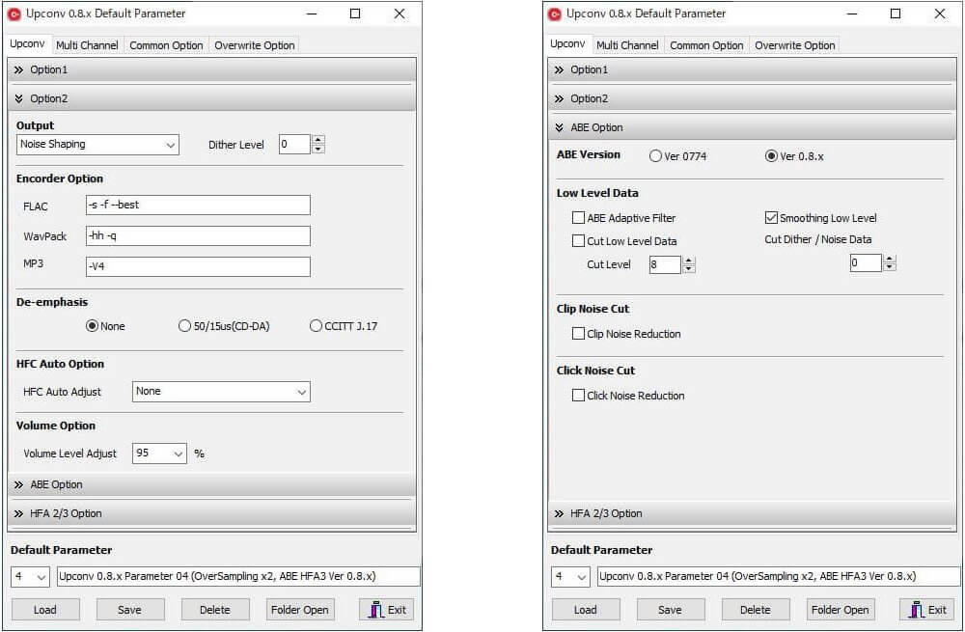Click Load button in left window
The image size is (965, 632).
45,610
